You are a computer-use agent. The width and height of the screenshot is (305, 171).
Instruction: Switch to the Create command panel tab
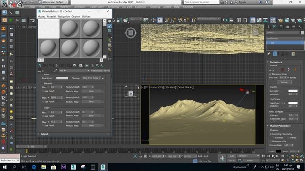[268, 27]
